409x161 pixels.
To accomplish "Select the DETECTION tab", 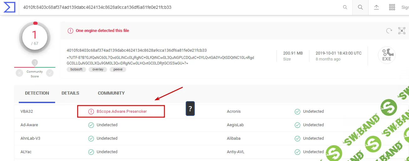I will pyautogui.click(x=37, y=93).
